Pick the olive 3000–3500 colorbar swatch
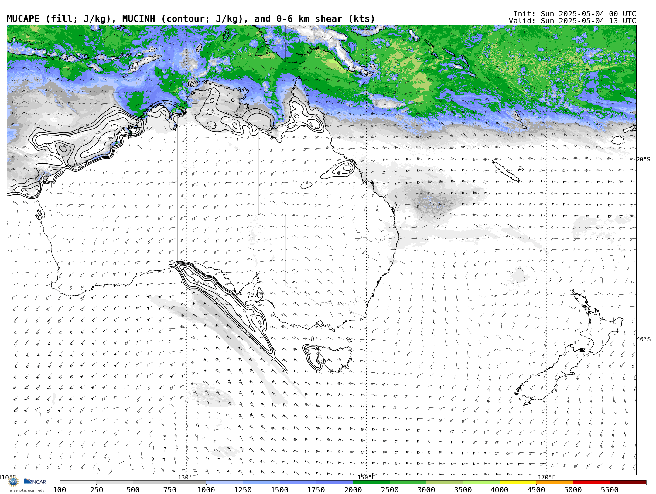Image resolution: width=656 pixels, height=494 pixels. [x=444, y=482]
